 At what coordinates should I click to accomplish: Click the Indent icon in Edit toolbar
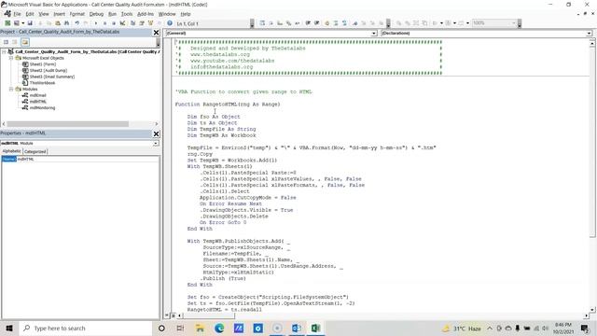click(x=308, y=23)
